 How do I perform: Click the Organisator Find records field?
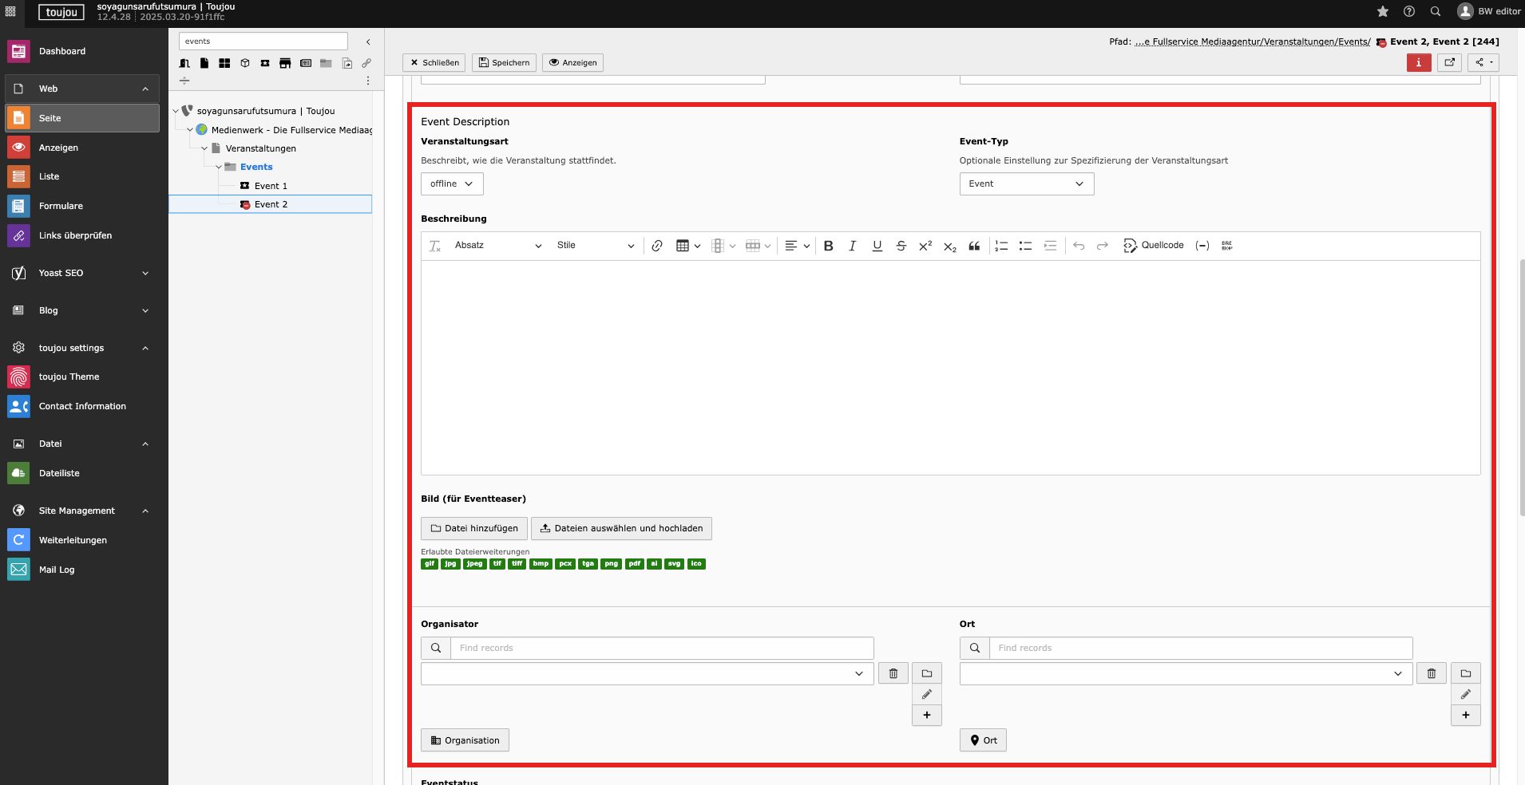pyautogui.click(x=661, y=648)
